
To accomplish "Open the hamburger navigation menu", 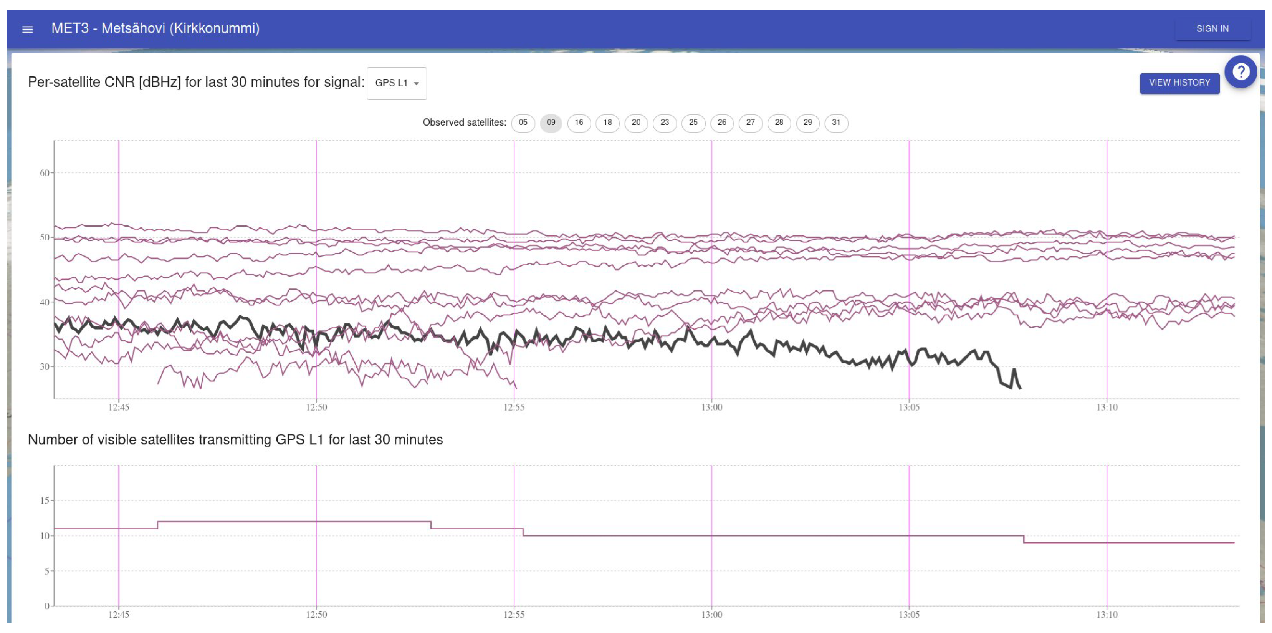I will coord(28,29).
